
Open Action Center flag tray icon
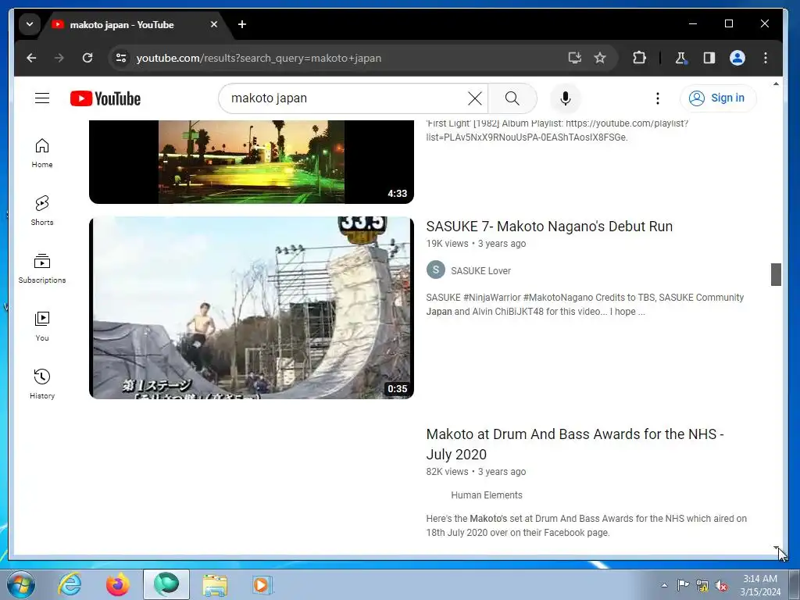click(683, 585)
